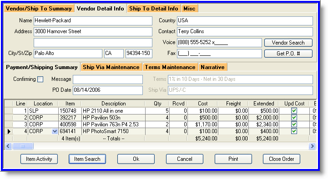This screenshot has width=328, height=179.
Task: Open Item Activity
Action: [39, 159]
